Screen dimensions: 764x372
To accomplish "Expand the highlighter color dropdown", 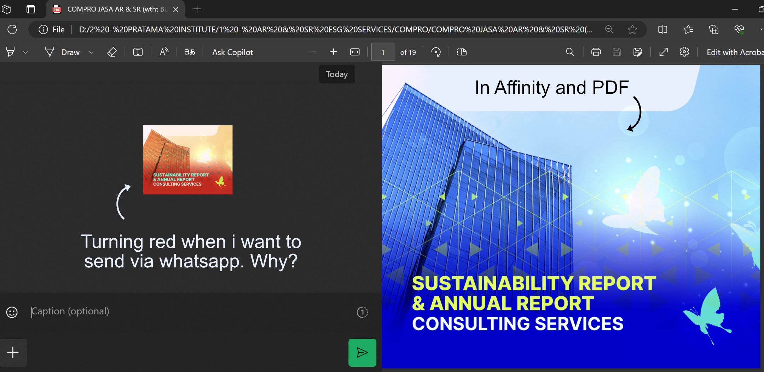I will (x=25, y=52).
